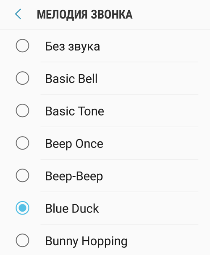Tap the Bunny Hopping ringtone label
210x255 pixels.
[86, 242]
